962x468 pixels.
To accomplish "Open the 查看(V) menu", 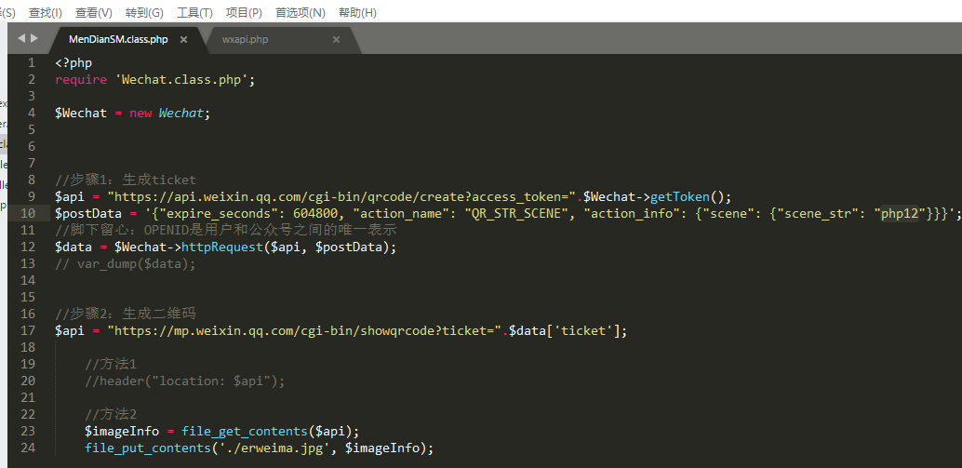I will [x=94, y=12].
